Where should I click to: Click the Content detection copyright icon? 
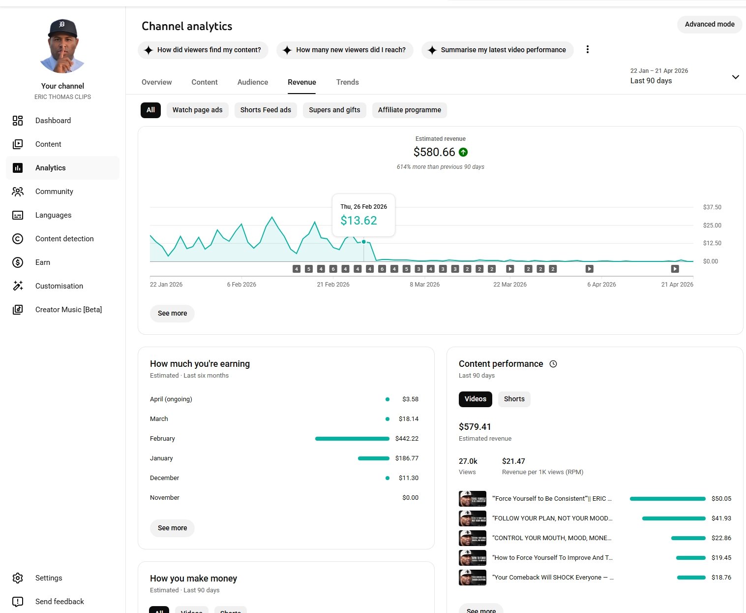(18, 239)
